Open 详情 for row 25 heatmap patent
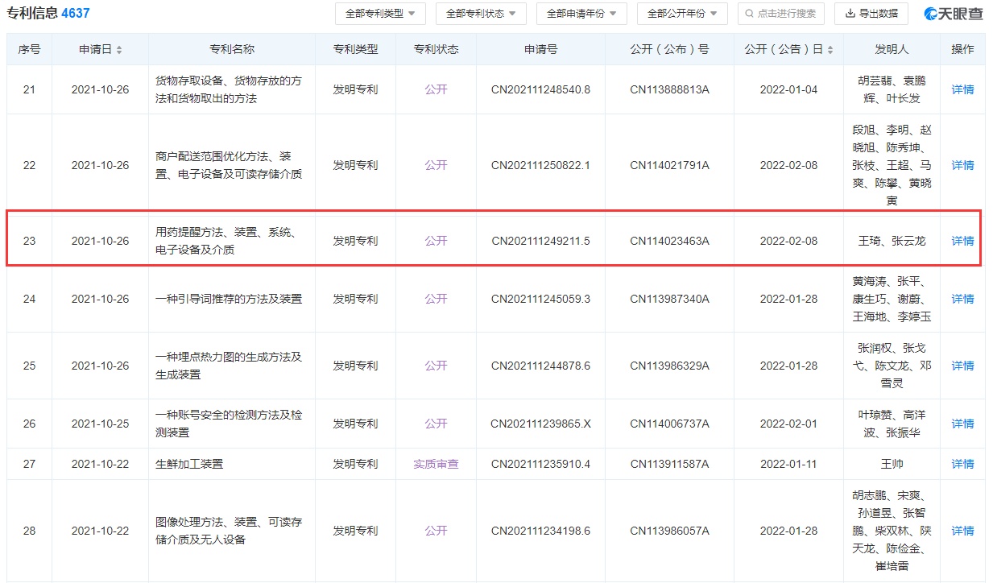Screen dimensions: 993x583 pos(962,366)
